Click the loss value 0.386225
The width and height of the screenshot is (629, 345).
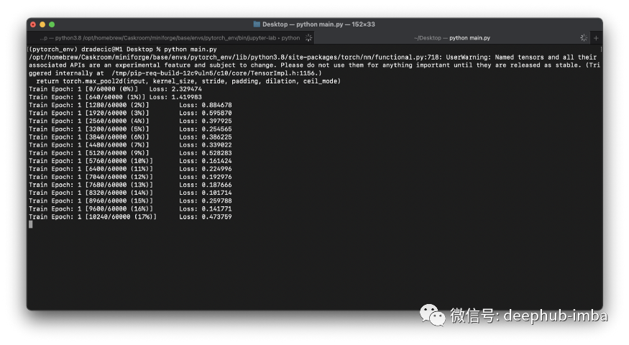(x=216, y=137)
